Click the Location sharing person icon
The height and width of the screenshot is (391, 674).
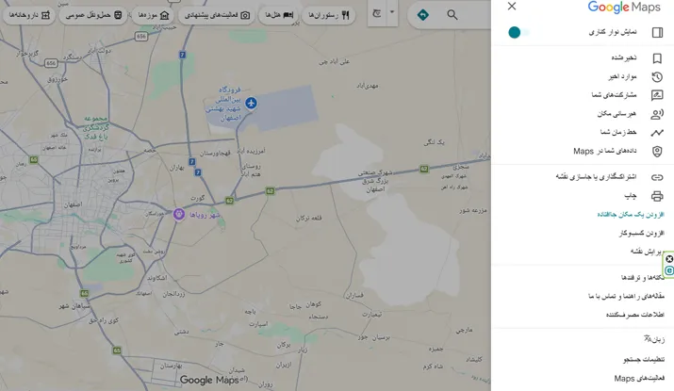(657, 113)
